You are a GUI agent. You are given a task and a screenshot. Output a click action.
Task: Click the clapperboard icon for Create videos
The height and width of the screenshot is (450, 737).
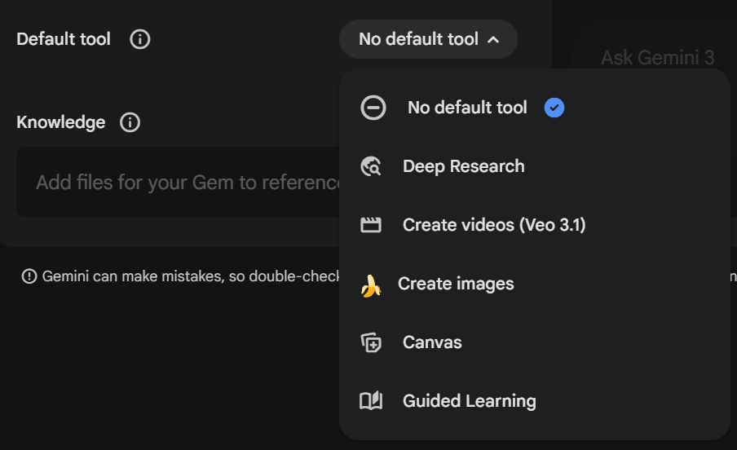pyautogui.click(x=371, y=225)
